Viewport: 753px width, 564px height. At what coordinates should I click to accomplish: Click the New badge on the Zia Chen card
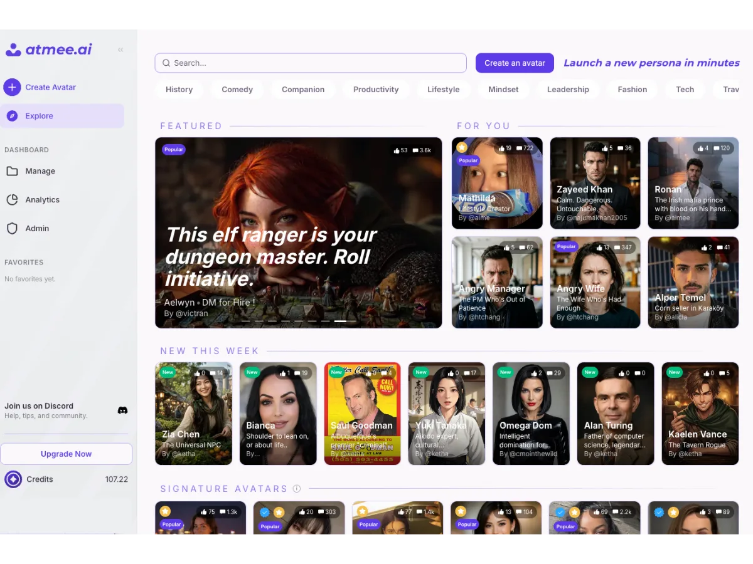pos(168,372)
